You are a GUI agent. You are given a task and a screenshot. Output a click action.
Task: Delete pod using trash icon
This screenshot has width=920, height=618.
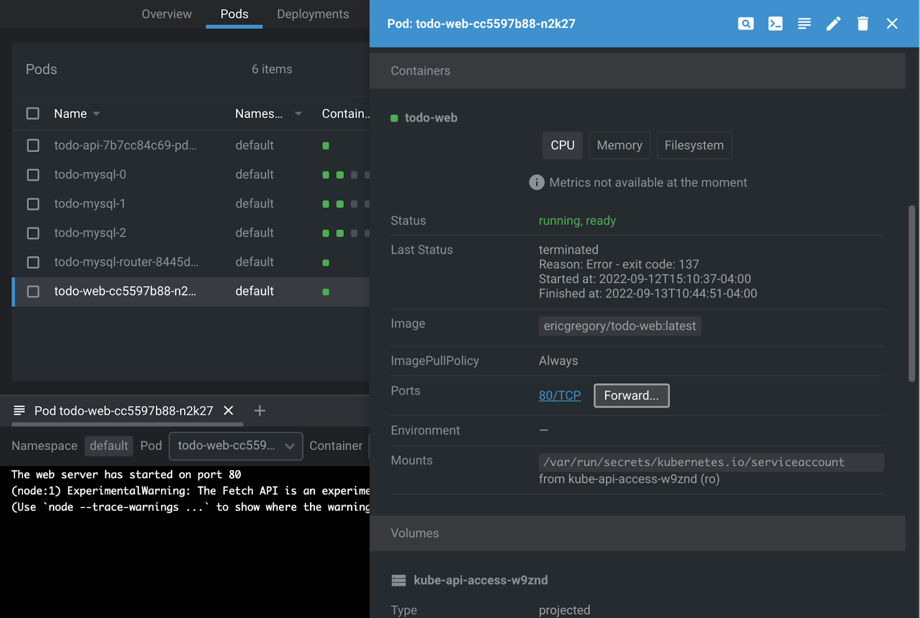862,24
